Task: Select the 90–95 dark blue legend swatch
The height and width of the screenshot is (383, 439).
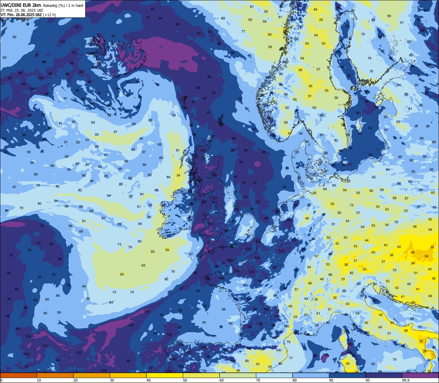Action: pyautogui.click(x=347, y=375)
